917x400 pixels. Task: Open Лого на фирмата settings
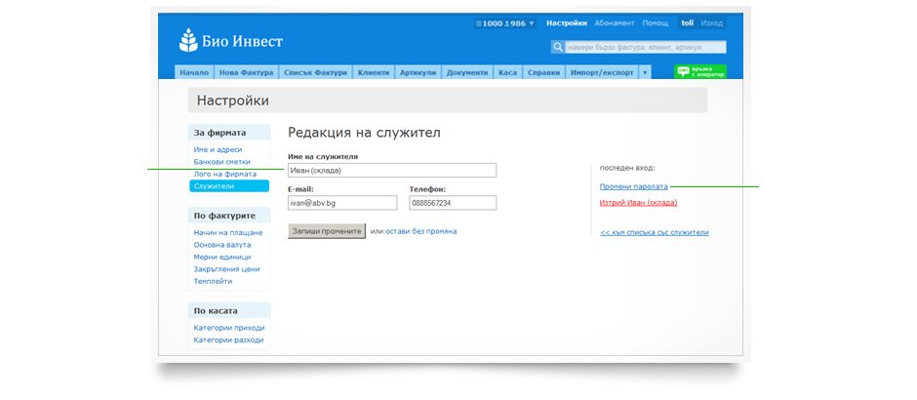(224, 175)
